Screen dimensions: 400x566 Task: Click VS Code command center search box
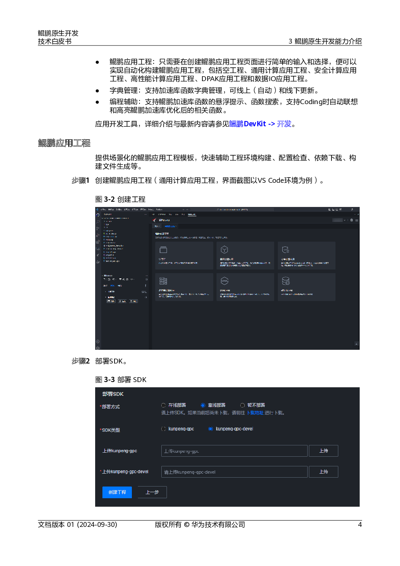click(x=232, y=209)
